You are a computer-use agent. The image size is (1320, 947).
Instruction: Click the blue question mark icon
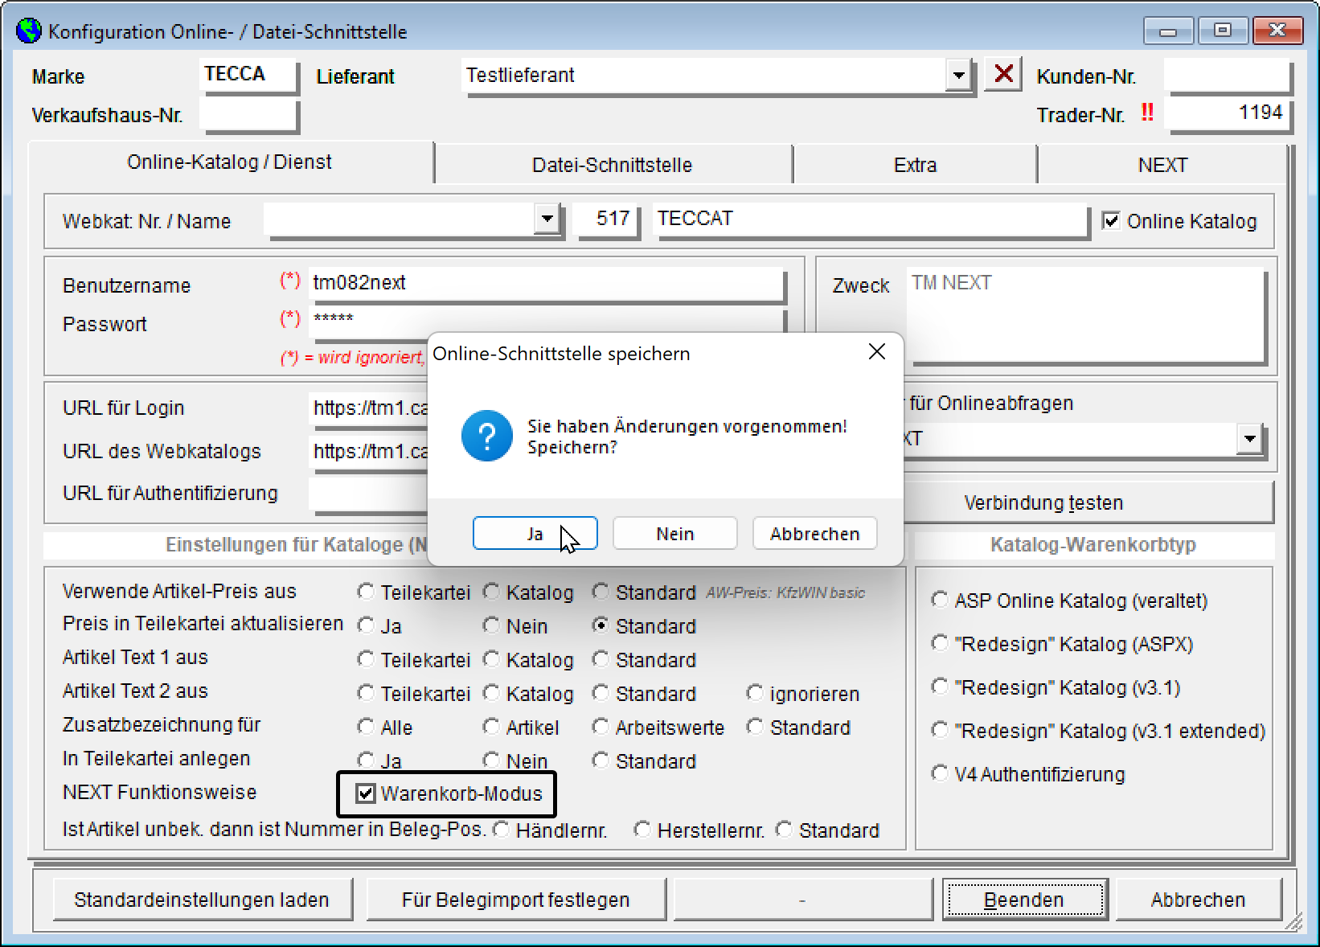(487, 436)
